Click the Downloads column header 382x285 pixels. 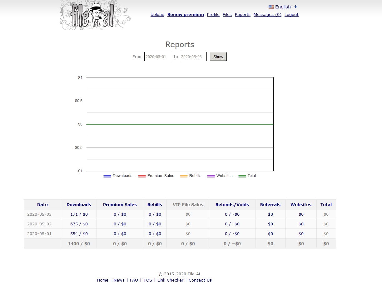click(79, 204)
